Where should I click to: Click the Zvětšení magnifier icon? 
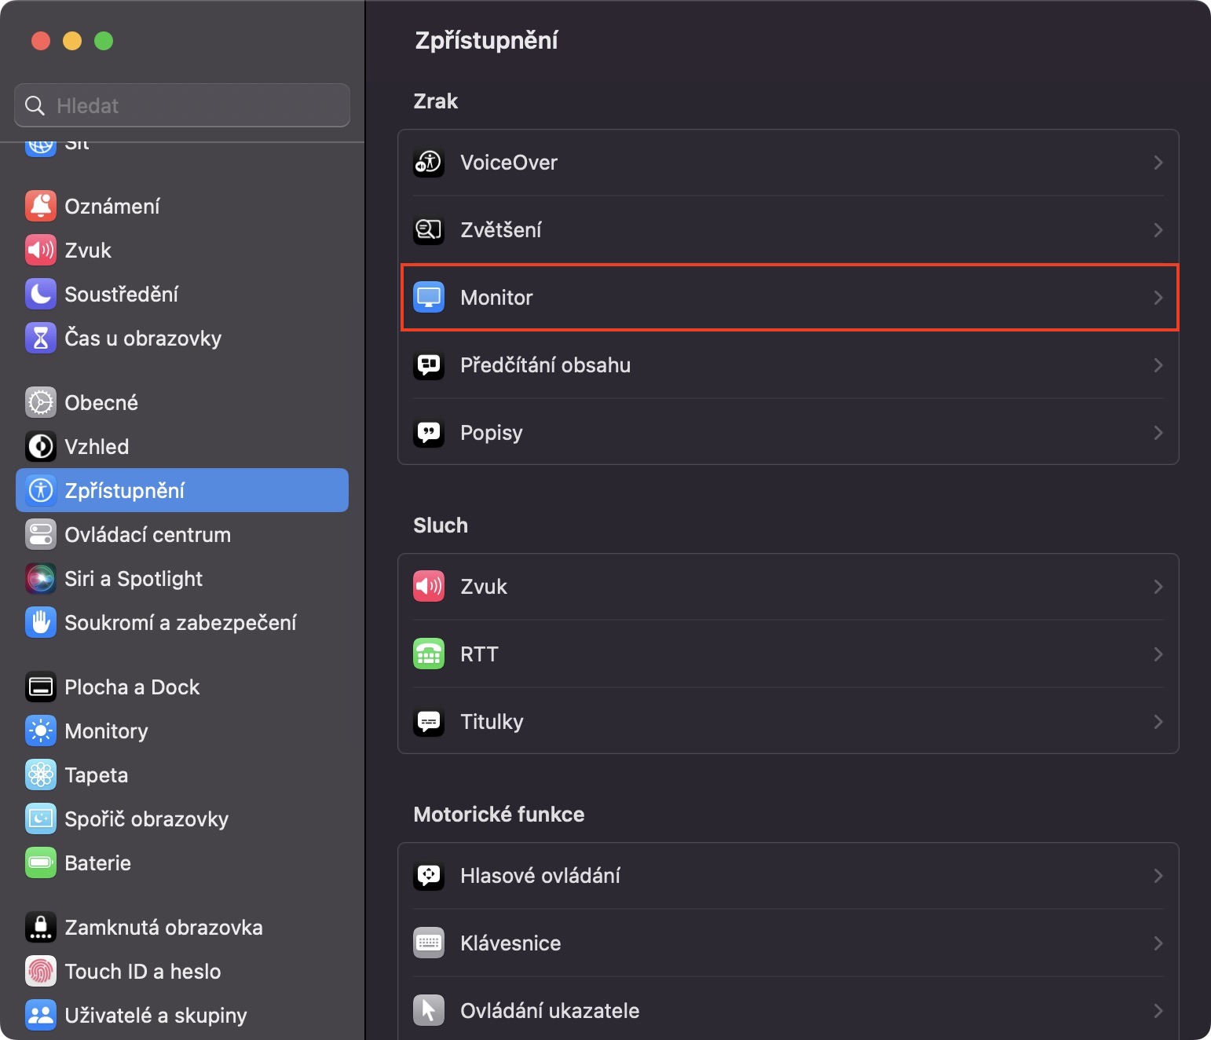pos(429,230)
